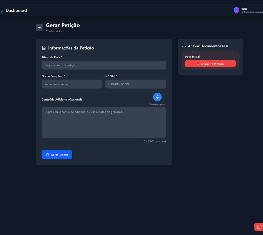Click the scales icon in Gerar Petição button
The image size is (263, 235).
(48, 155)
